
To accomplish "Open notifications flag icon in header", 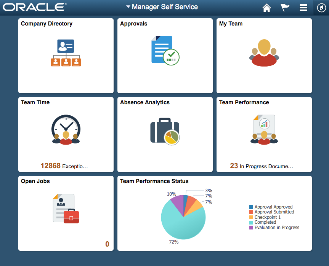I will 285,8.
